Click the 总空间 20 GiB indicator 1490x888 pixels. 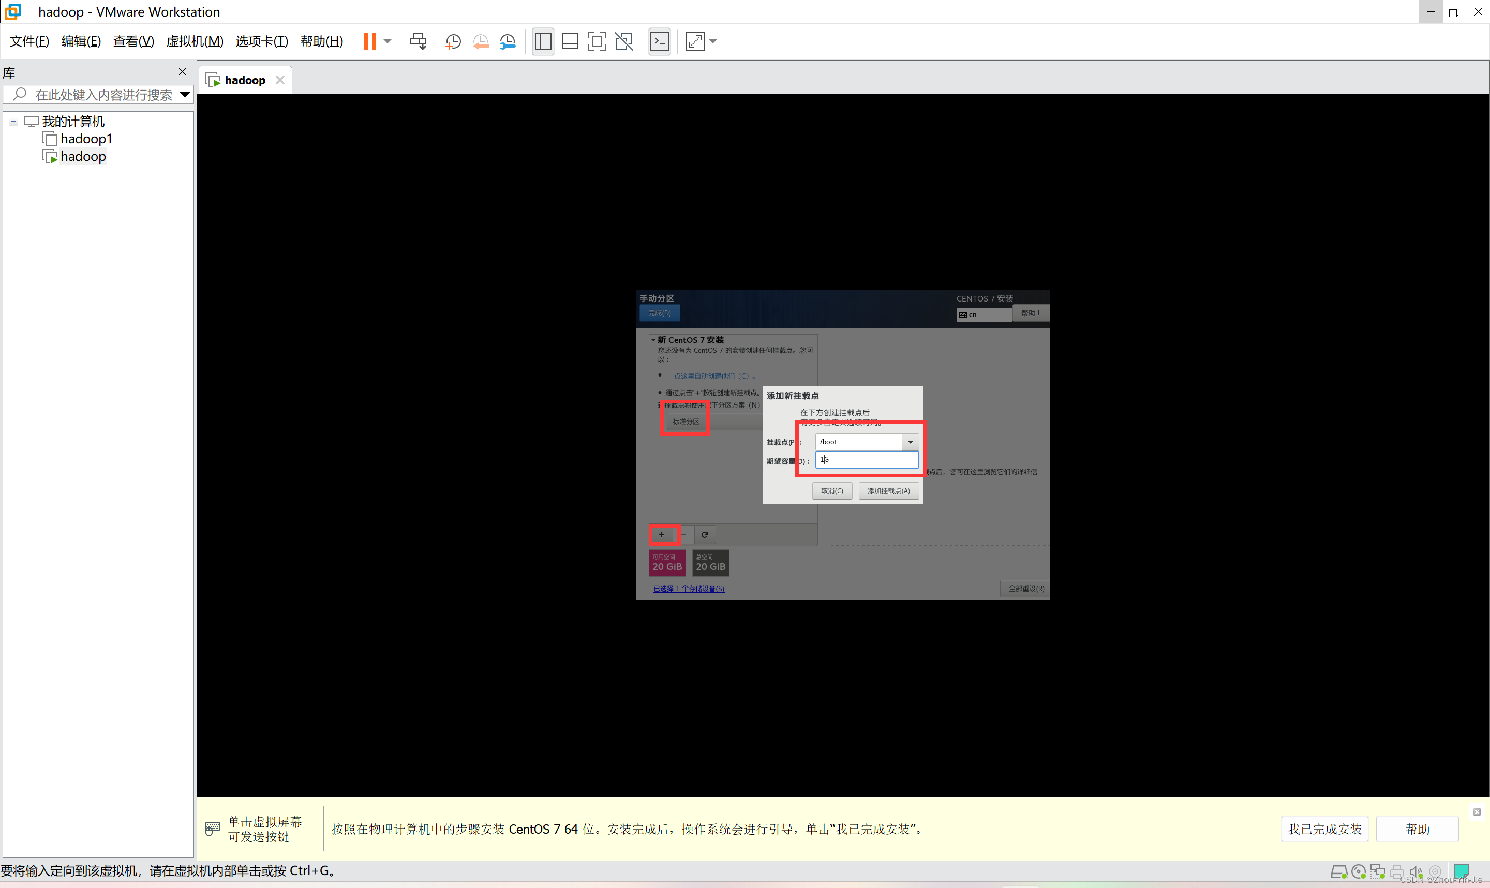[x=711, y=563]
